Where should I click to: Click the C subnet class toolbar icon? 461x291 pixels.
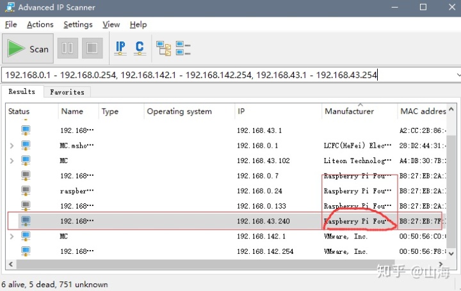[x=140, y=48]
